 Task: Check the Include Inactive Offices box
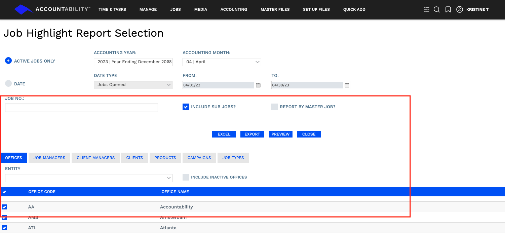pyautogui.click(x=186, y=177)
